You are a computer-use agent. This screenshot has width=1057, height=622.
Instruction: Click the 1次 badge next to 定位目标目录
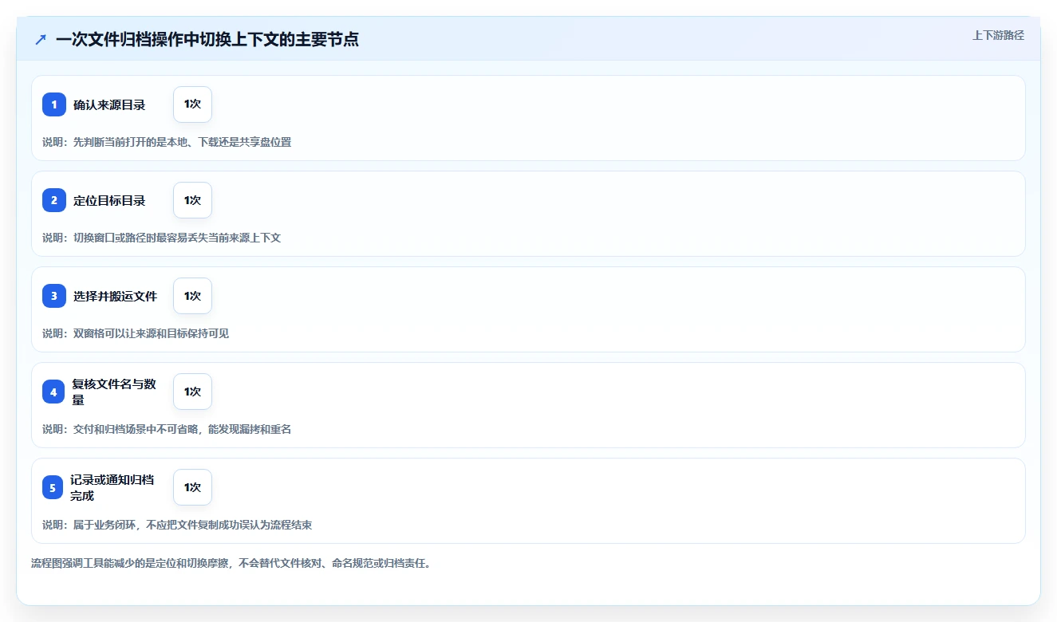[x=192, y=200]
